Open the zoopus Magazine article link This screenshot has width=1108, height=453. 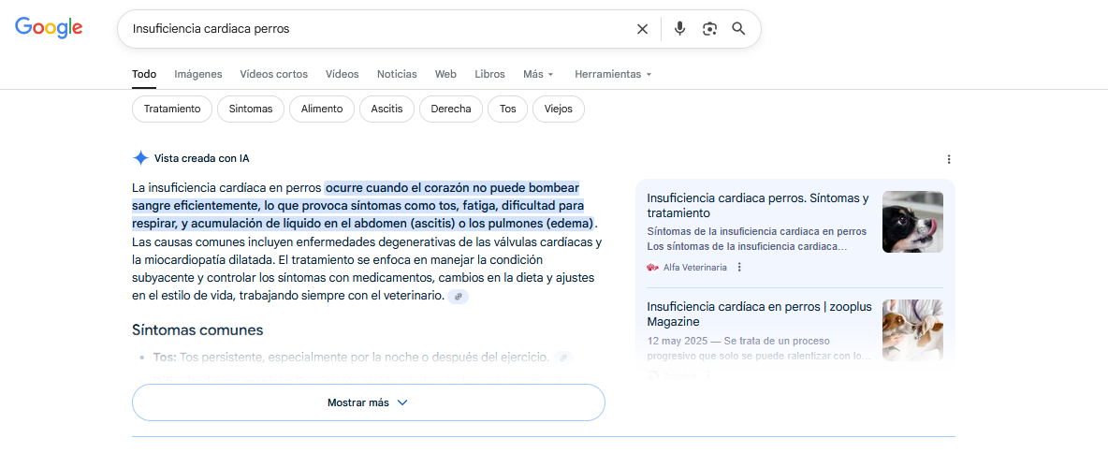click(757, 314)
